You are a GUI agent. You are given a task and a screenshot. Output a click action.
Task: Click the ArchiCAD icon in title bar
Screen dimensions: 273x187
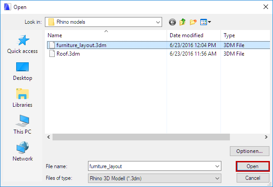coord(7,7)
